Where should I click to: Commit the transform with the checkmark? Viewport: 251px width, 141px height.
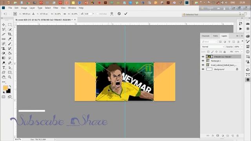pyautogui.click(x=125, y=14)
